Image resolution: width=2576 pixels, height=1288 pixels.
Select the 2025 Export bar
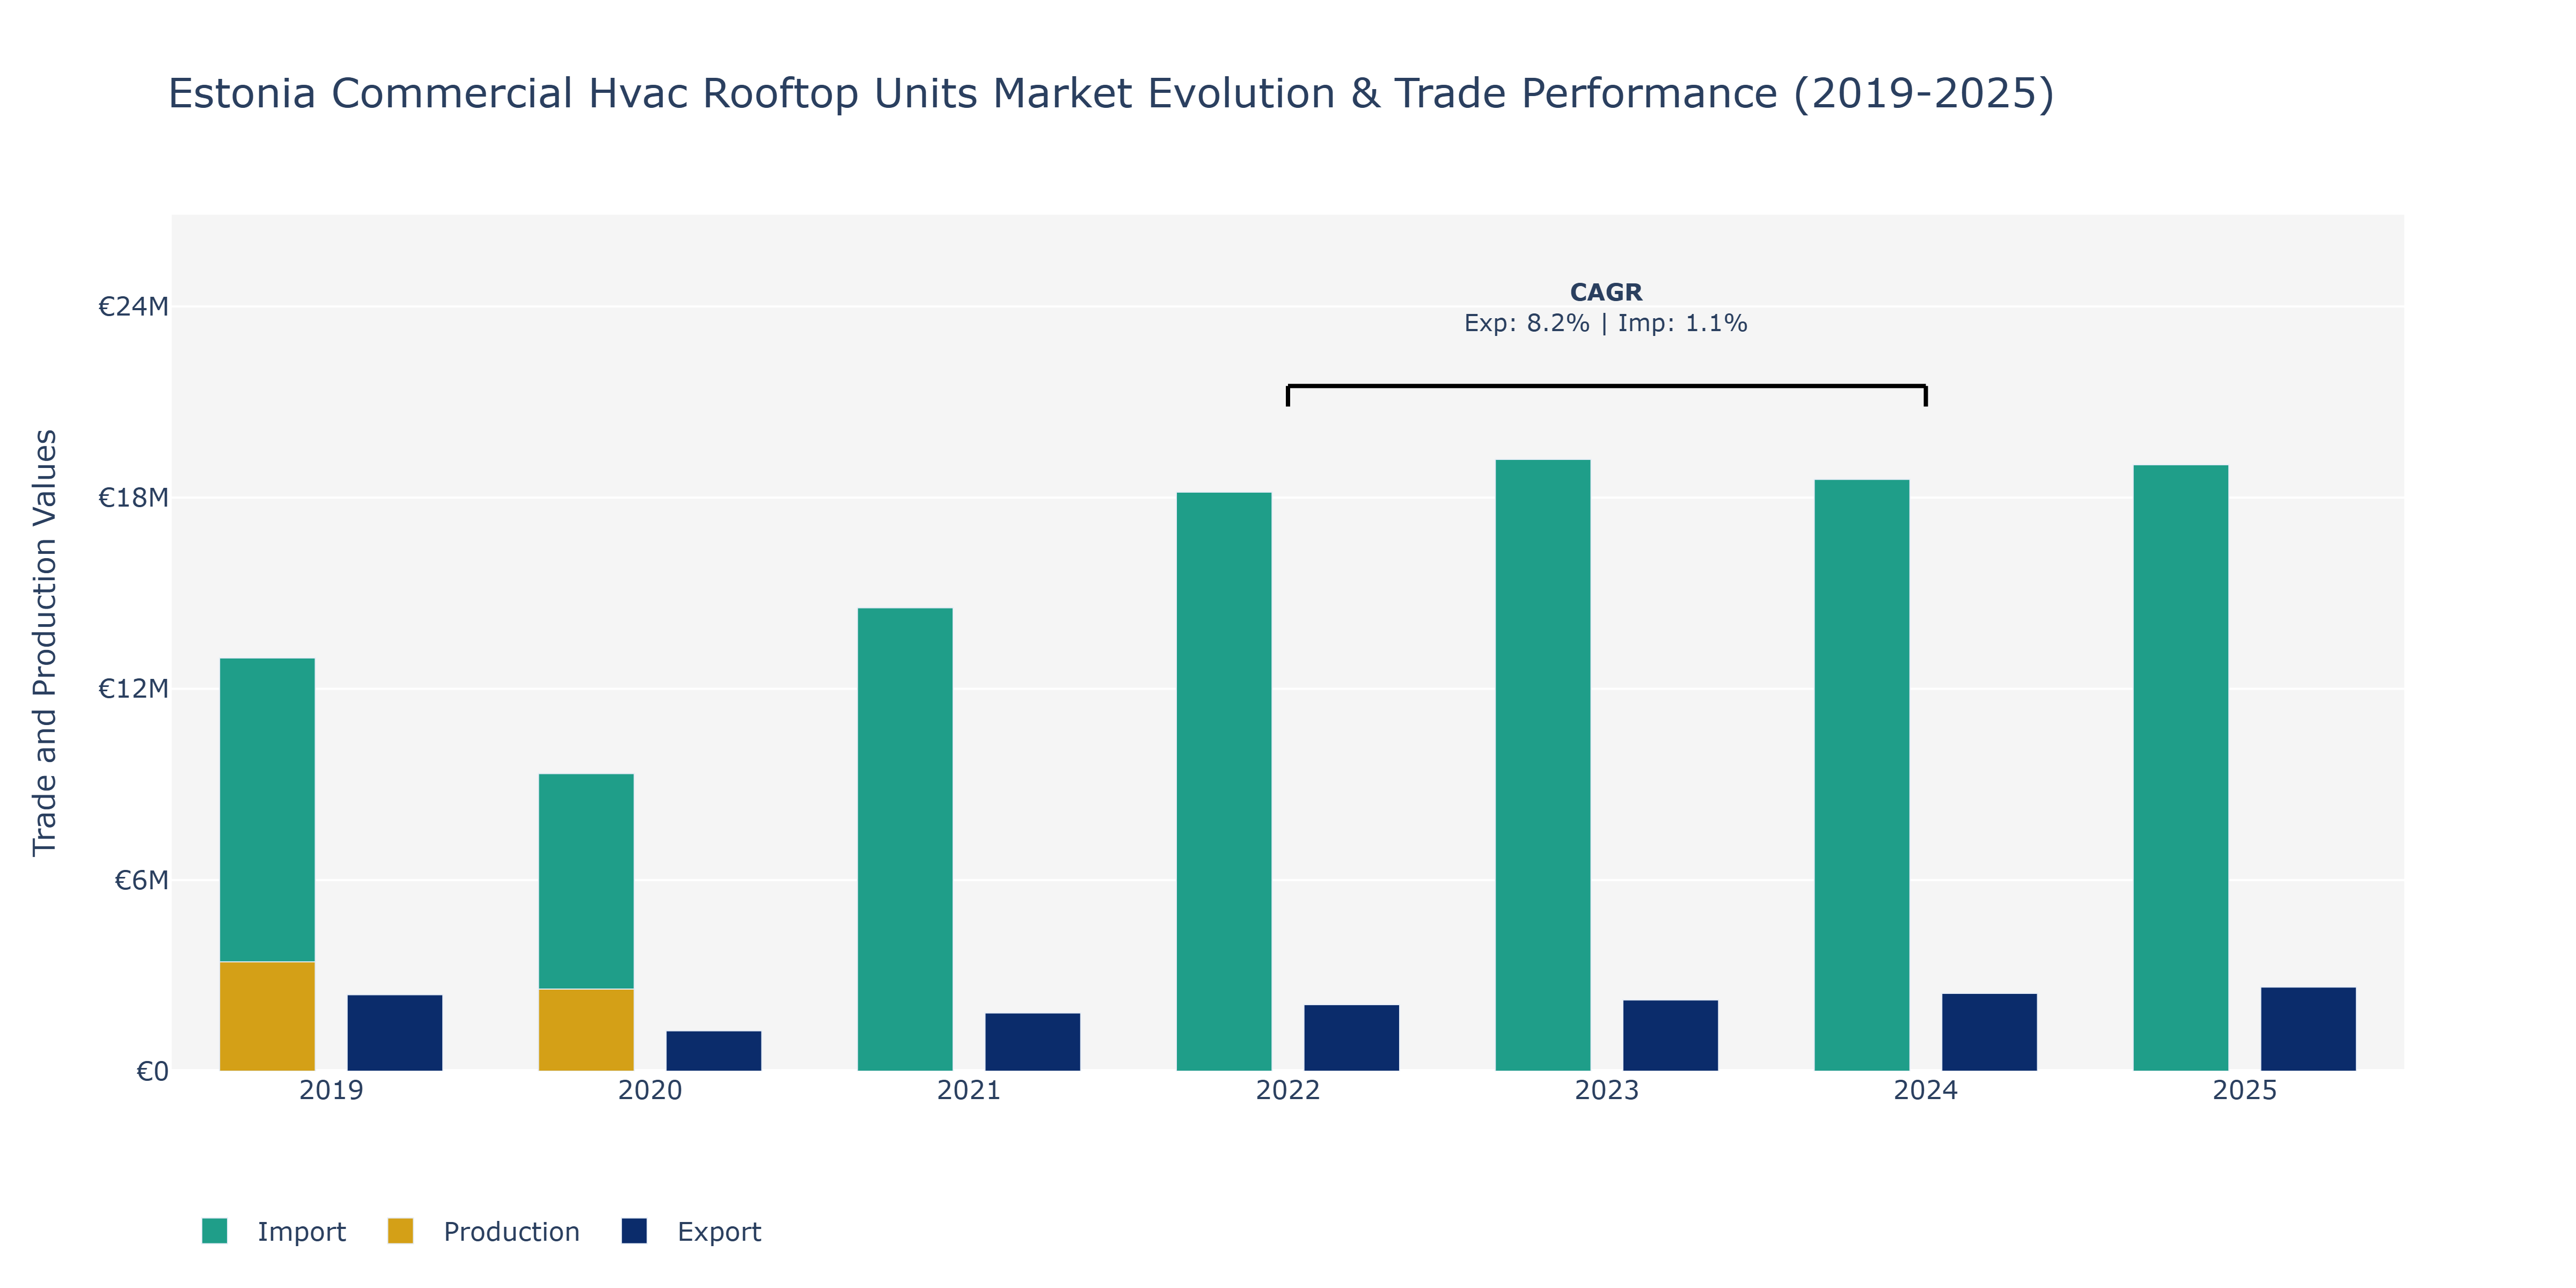point(2309,1029)
